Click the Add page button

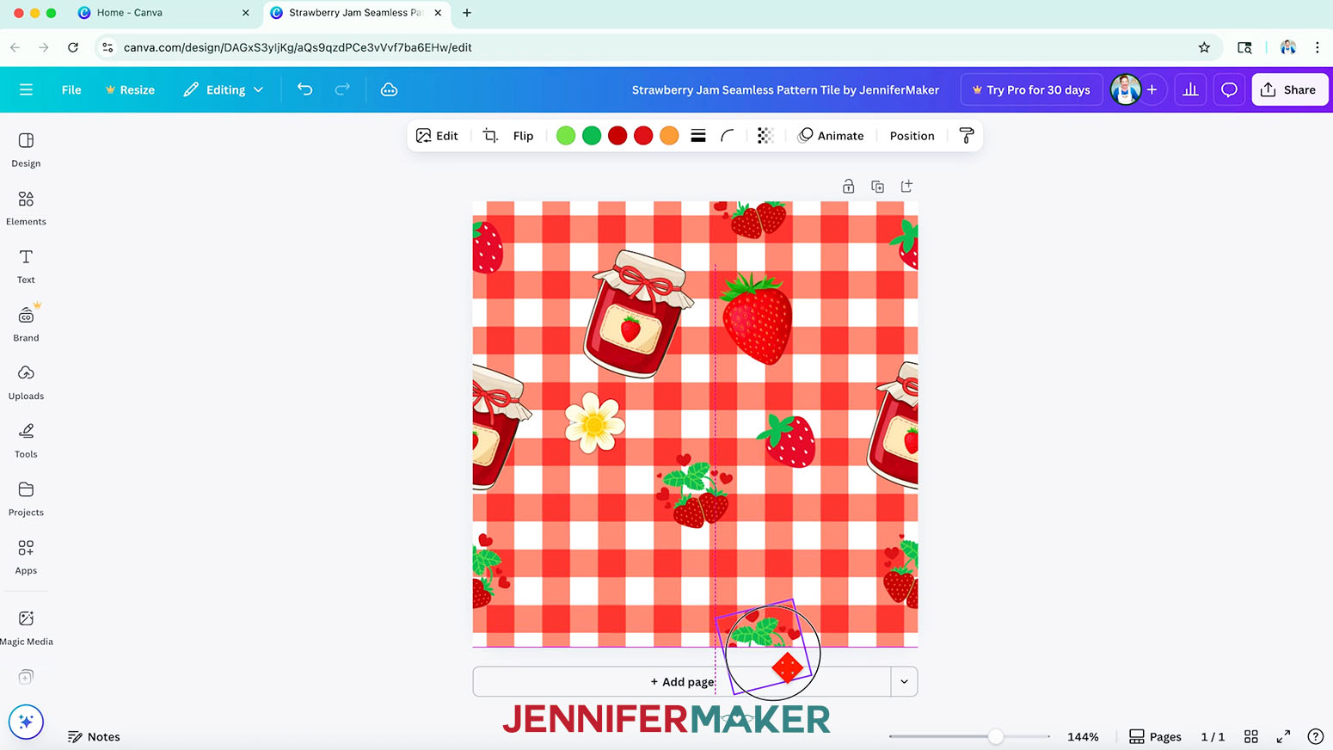[x=682, y=681]
